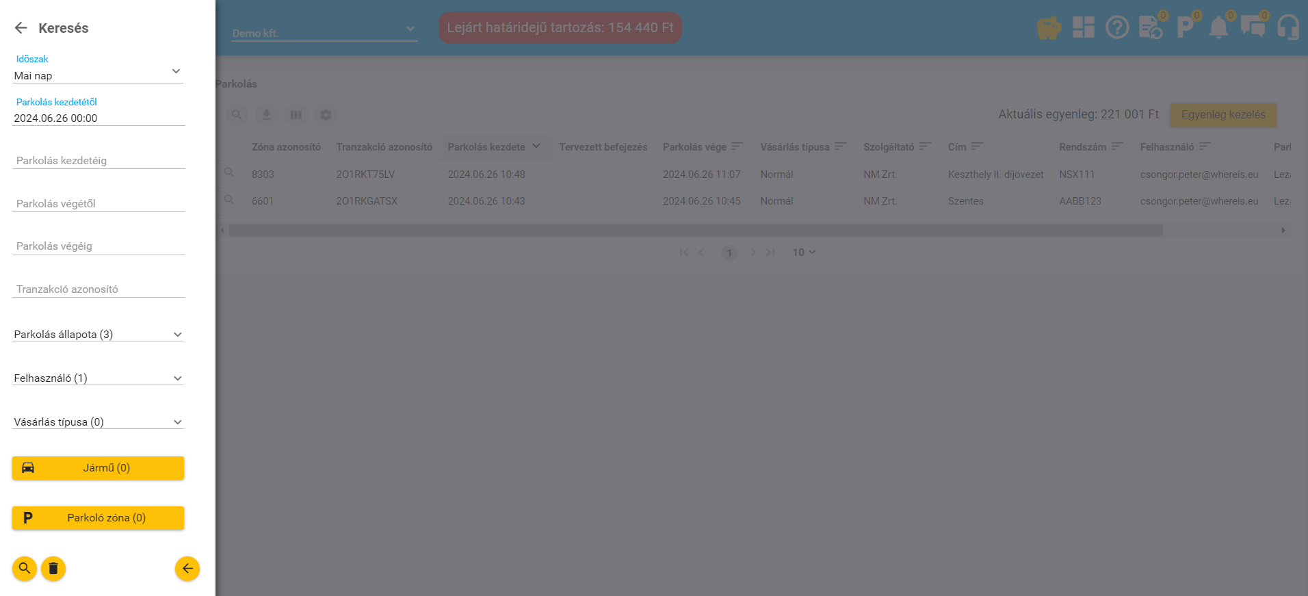The height and width of the screenshot is (596, 1308).
Task: Click the yellow search magnifier button
Action: pos(25,569)
